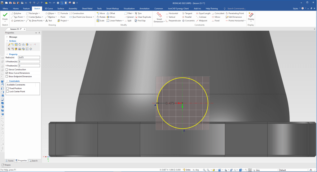Select the Polyline drawing tool
Viewport: 317px width, 172px height.
pyautogui.click(x=17, y=13)
